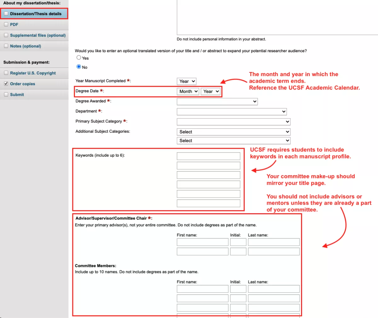Image resolution: width=378 pixels, height=318 pixels.
Task: Click second advisor Last name field
Action: [274, 251]
